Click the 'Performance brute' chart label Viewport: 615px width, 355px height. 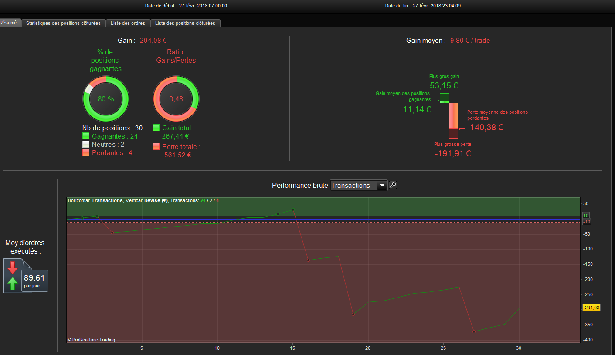300,186
